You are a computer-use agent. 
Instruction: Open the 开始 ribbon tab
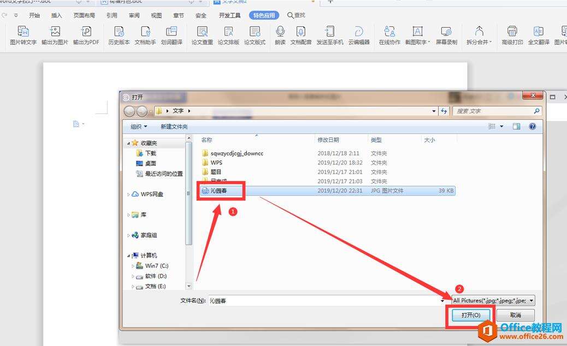(x=34, y=15)
